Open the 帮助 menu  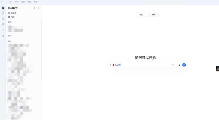pyautogui.click(x=36, y=2)
